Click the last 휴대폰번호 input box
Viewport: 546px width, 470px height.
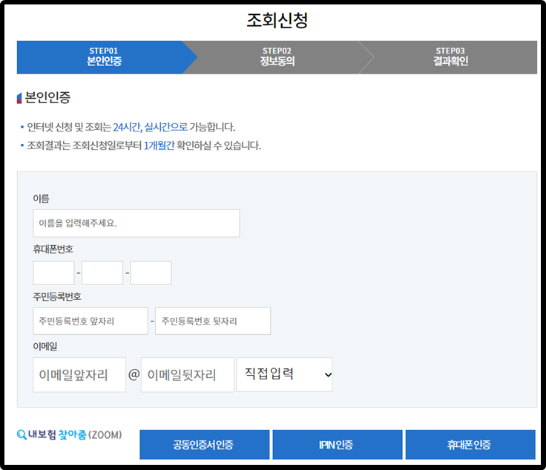(x=151, y=272)
